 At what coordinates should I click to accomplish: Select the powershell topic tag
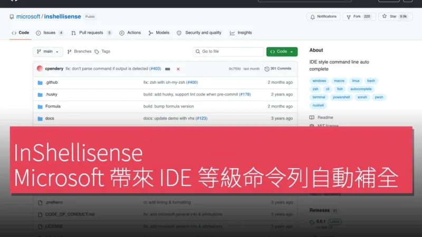click(x=341, y=97)
